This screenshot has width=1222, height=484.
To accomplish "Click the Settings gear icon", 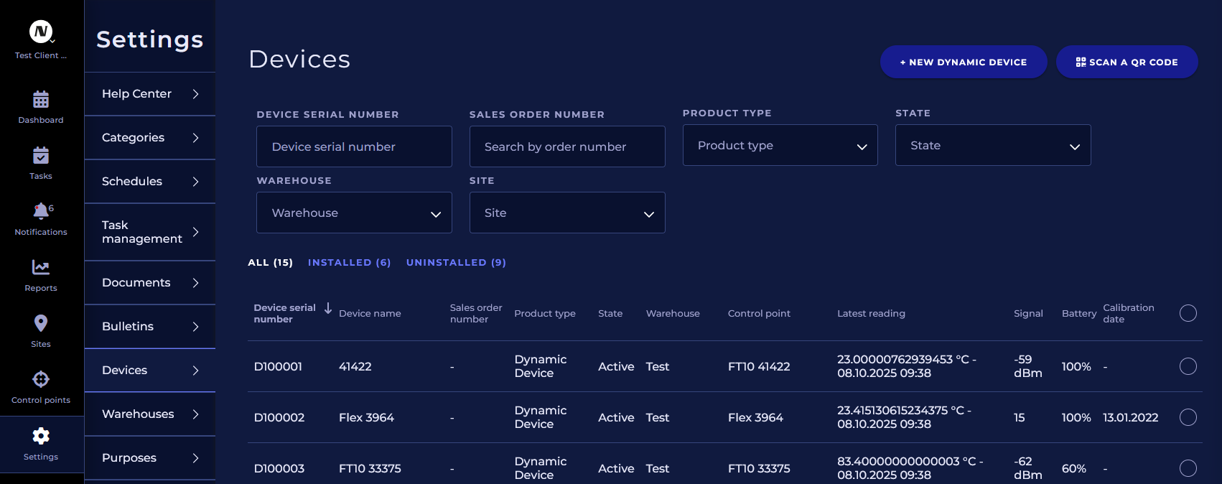I will pos(41,436).
